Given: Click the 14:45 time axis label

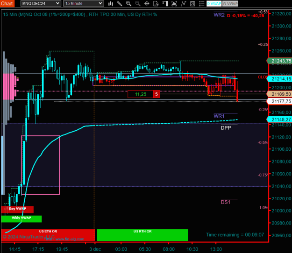Looking at the screenshot, I should pos(14,249).
